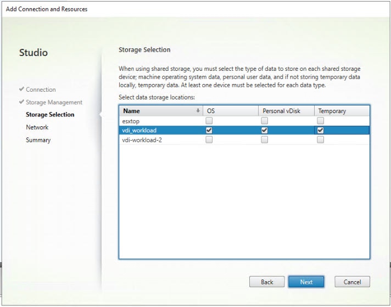
Task: Click the OS column header
Action: (x=231, y=111)
